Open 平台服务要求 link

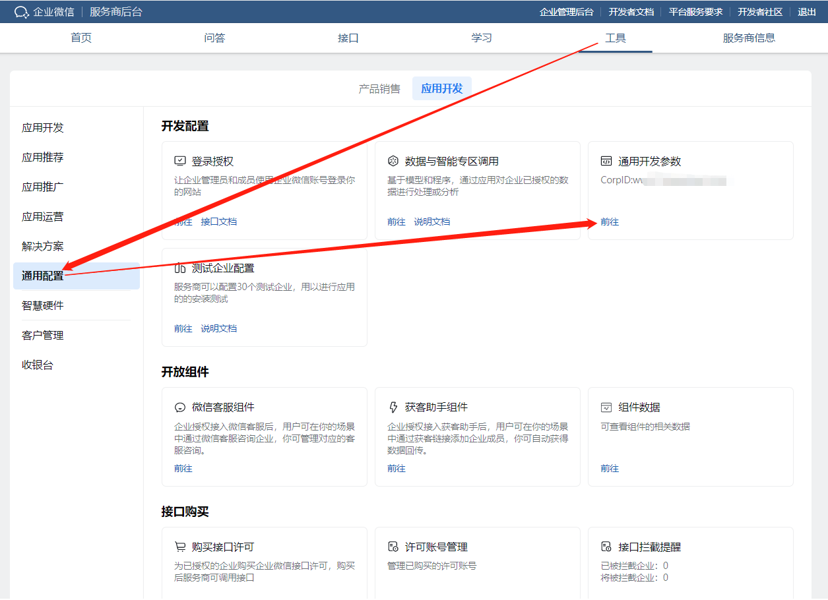(x=695, y=12)
